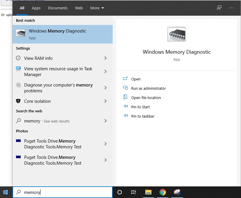Image resolution: width=241 pixels, height=198 pixels.
Task: Open the three-dot options menu
Action: click(231, 8)
